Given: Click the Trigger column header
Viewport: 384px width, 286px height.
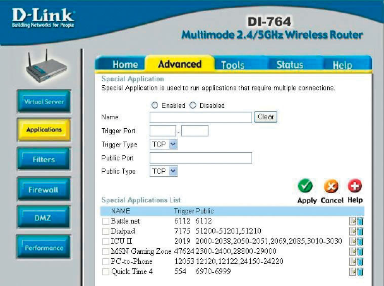Looking at the screenshot, I should [x=184, y=211].
